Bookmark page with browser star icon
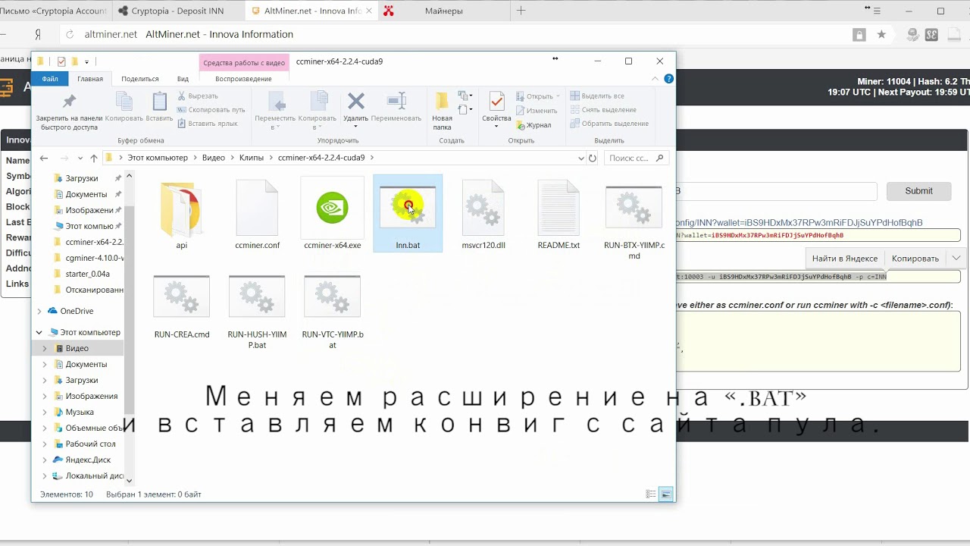 tap(881, 35)
